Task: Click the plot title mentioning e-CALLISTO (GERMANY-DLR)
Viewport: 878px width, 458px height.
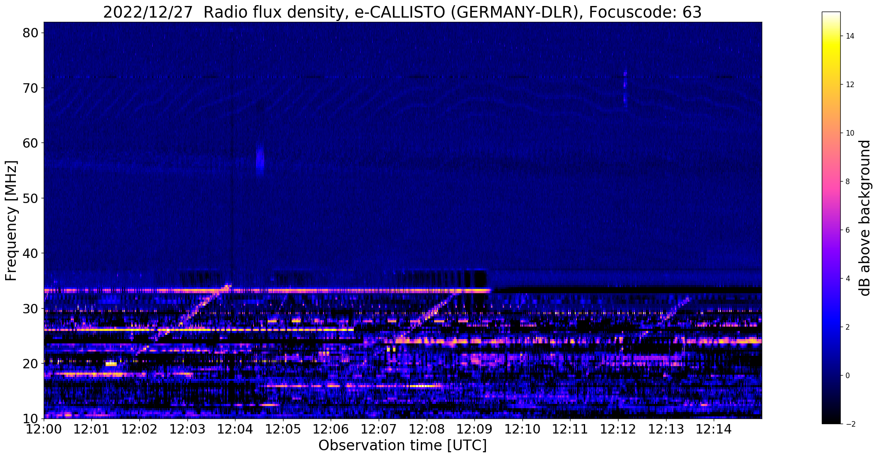Action: [402, 12]
